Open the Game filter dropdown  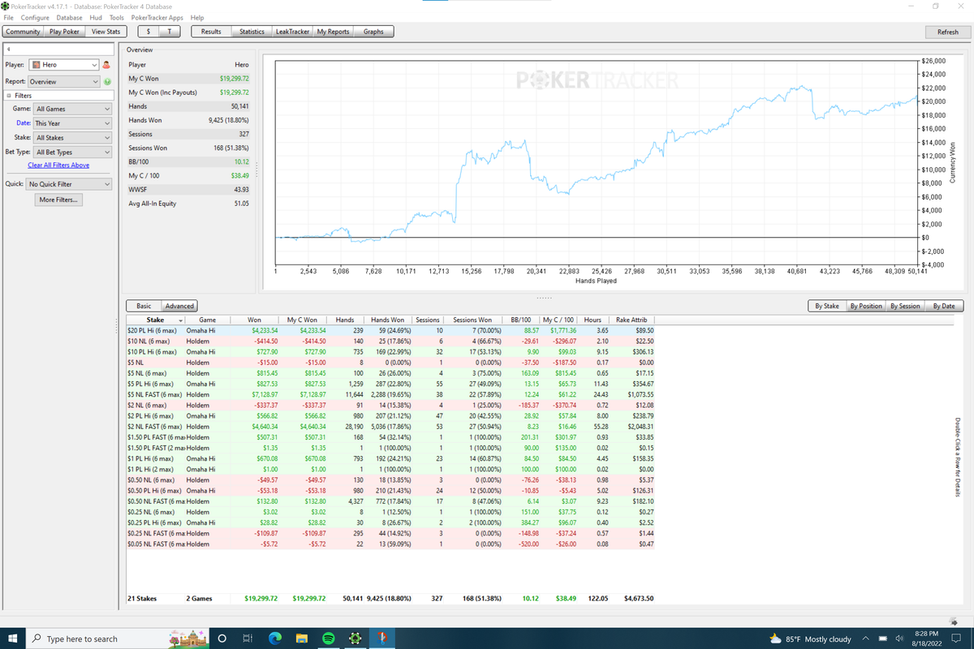72,109
